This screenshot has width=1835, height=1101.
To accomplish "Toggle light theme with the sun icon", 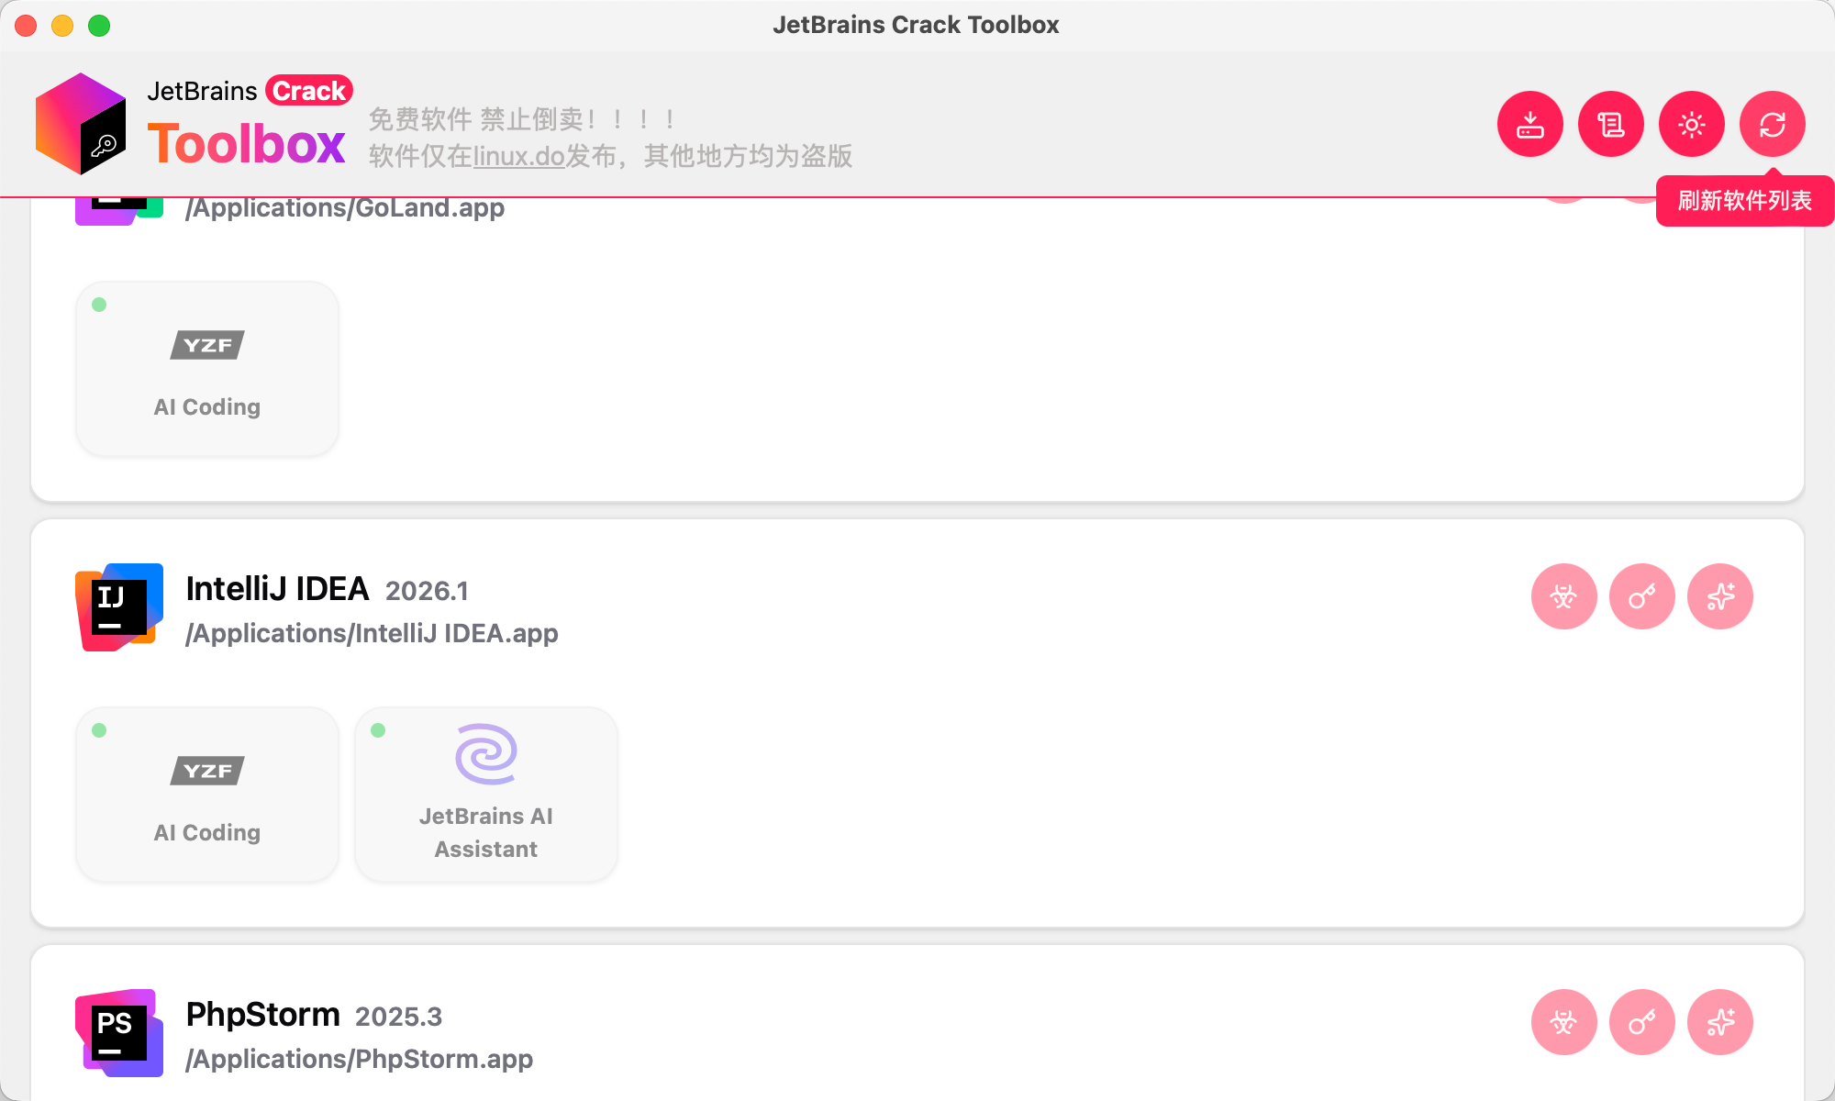I will pos(1691,124).
